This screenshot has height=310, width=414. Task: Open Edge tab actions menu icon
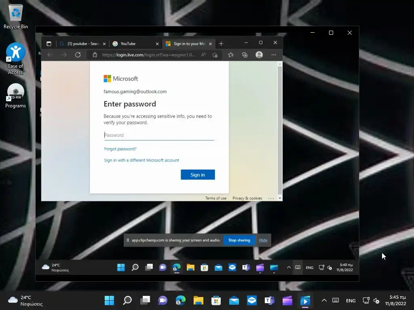(x=49, y=44)
